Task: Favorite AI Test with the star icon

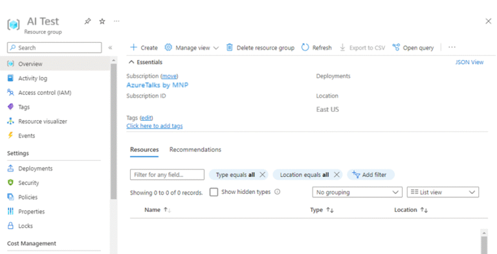Action: (x=102, y=21)
